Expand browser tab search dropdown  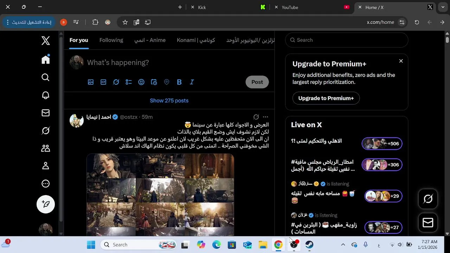[443, 7]
